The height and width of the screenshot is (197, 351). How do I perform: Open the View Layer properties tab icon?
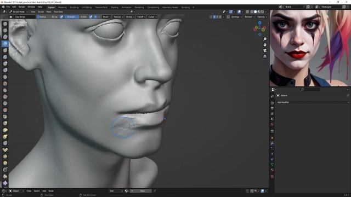pyautogui.click(x=272, y=114)
